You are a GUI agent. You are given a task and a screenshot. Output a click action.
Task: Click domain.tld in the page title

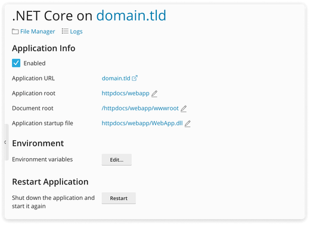coord(131,16)
